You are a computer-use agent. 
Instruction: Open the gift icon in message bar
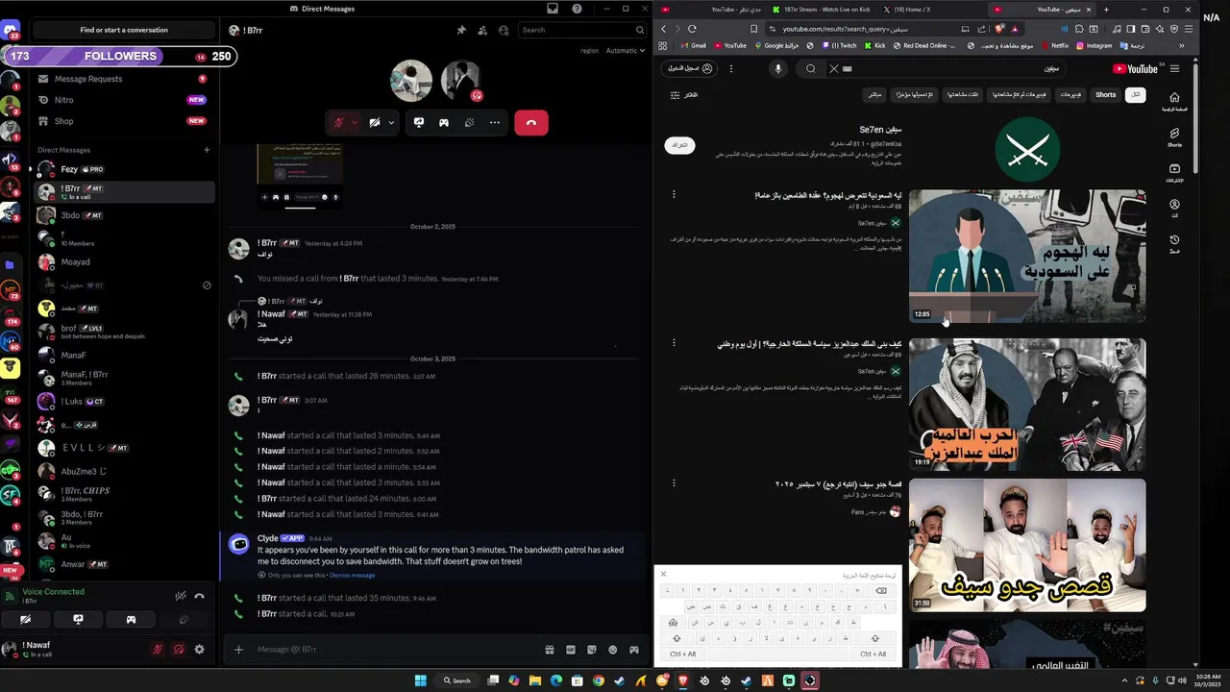point(550,650)
